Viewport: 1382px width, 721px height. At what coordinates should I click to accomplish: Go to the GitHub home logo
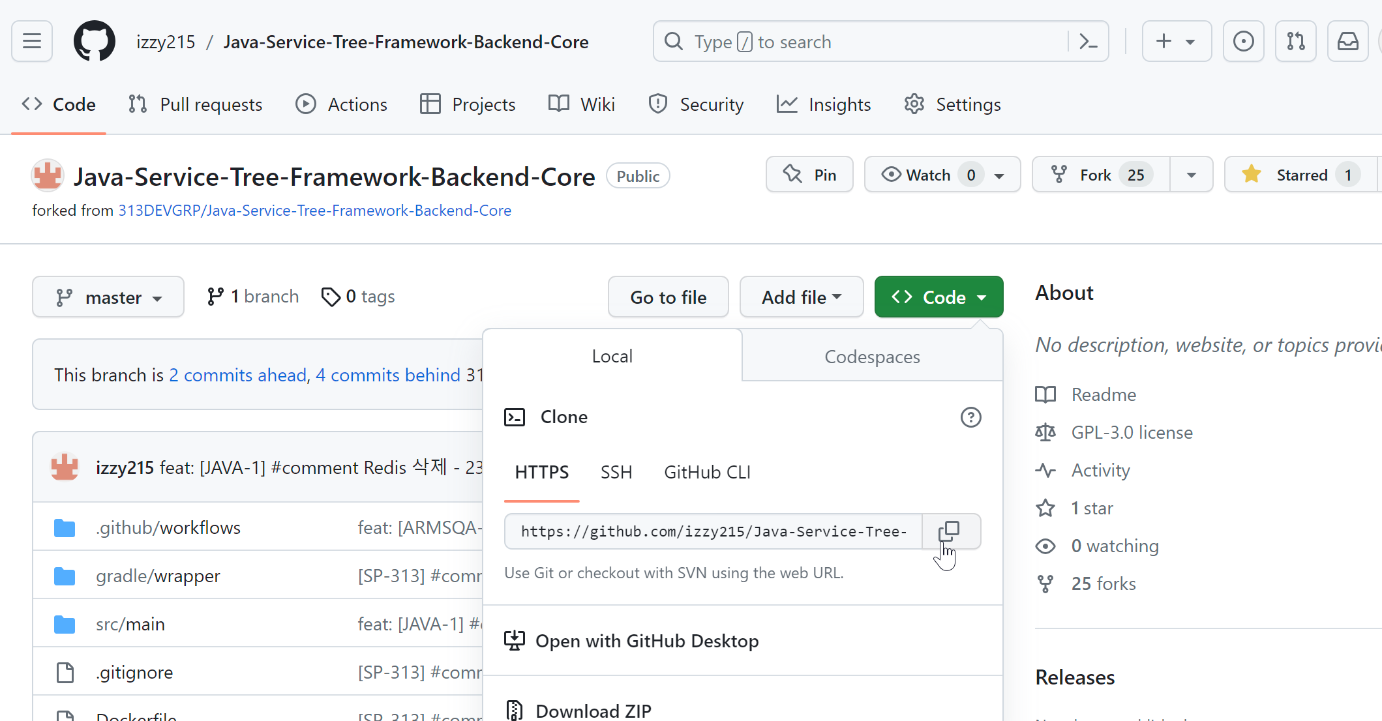pos(95,42)
